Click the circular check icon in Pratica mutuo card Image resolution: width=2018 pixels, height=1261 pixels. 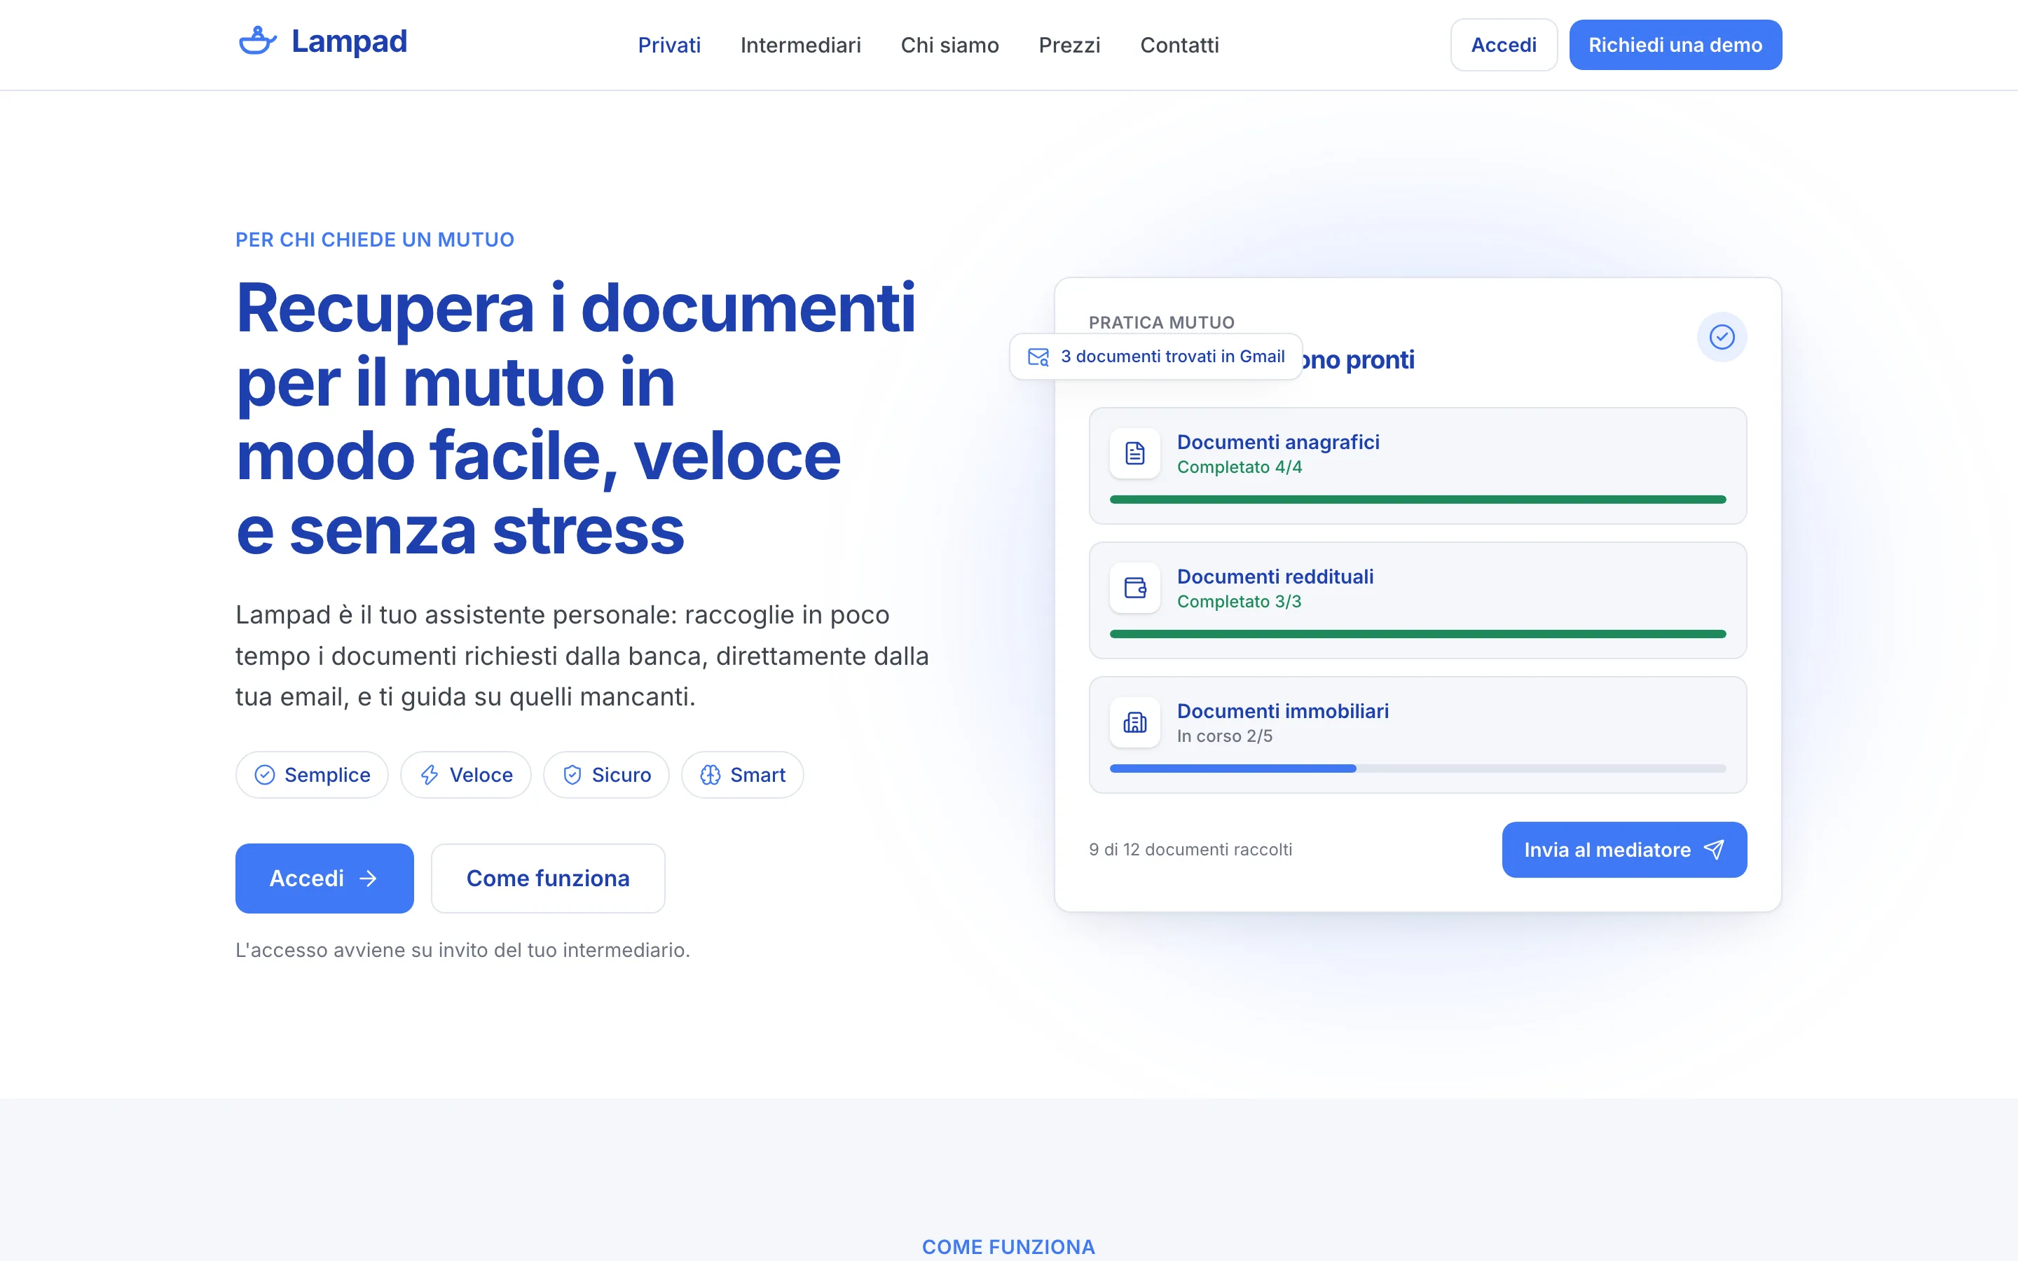[1722, 337]
